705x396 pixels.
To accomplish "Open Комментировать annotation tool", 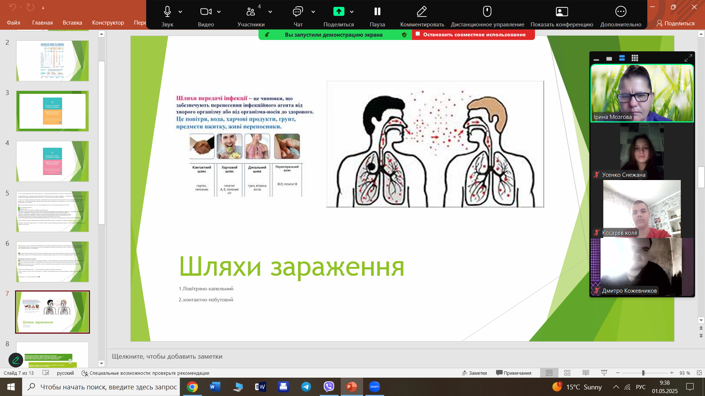I will [x=422, y=15].
